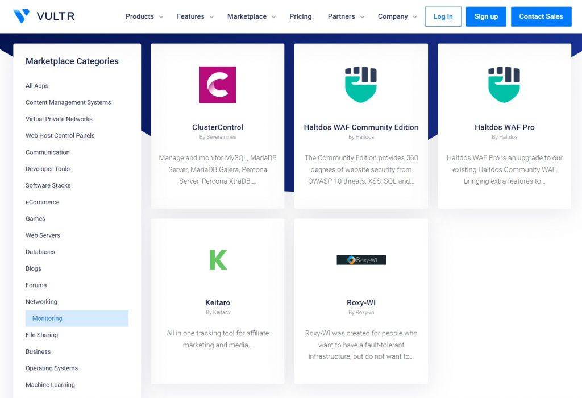
Task: Go to the Pricing page
Action: pyautogui.click(x=300, y=16)
